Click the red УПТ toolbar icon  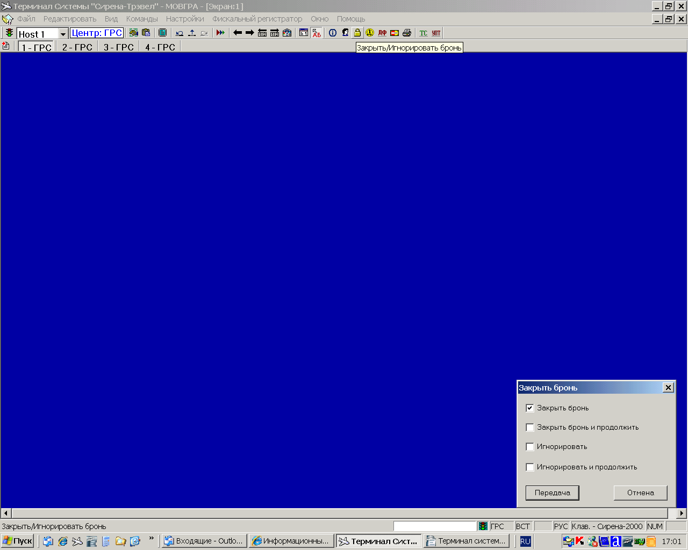[436, 33]
